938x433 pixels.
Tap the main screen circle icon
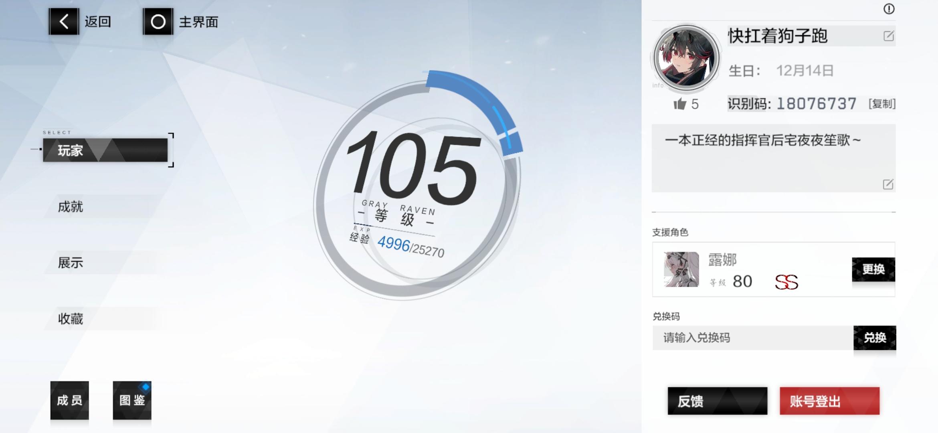[x=158, y=21]
